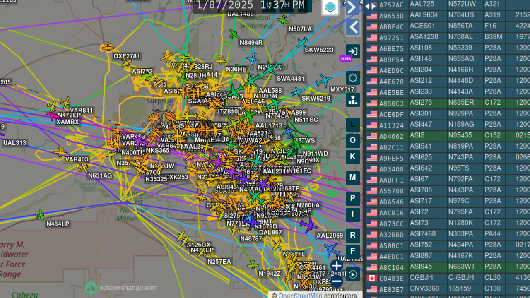This screenshot has width=530, height=298.
Task: Click the N484LP map label
Action: (x=58, y=224)
